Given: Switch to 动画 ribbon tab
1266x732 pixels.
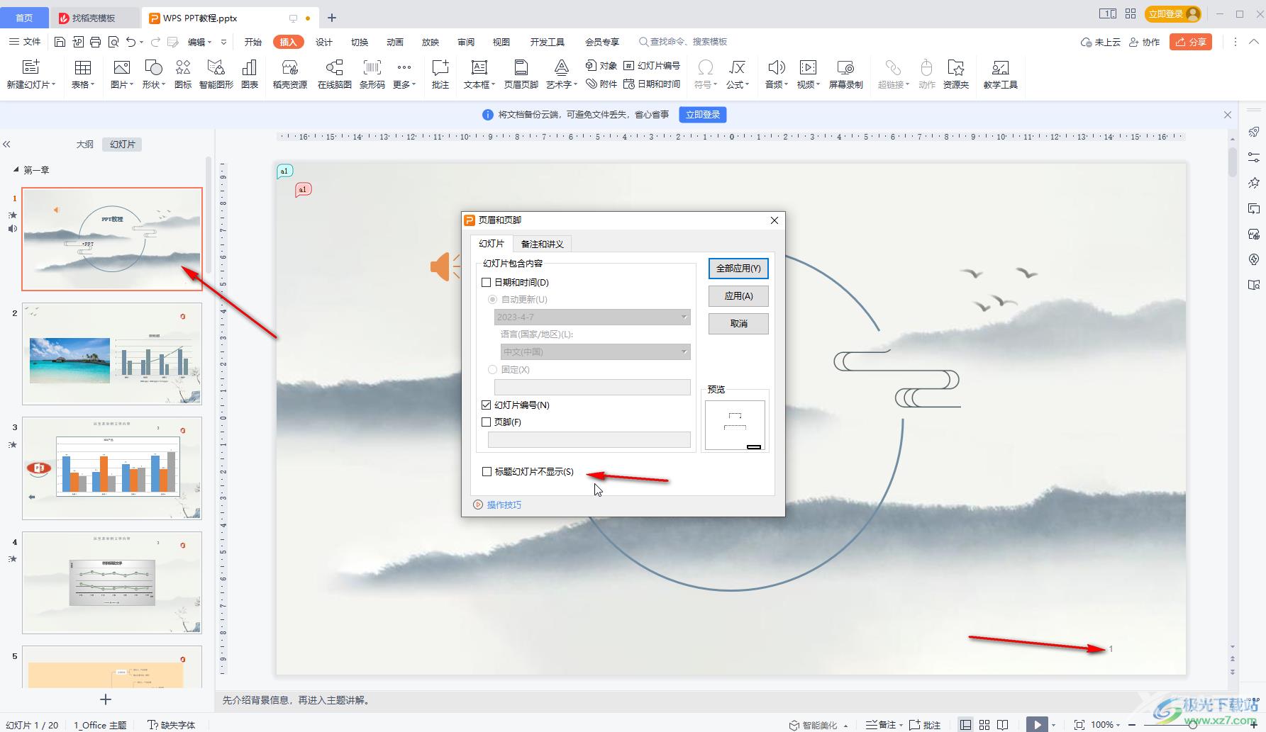Looking at the screenshot, I should (x=394, y=42).
